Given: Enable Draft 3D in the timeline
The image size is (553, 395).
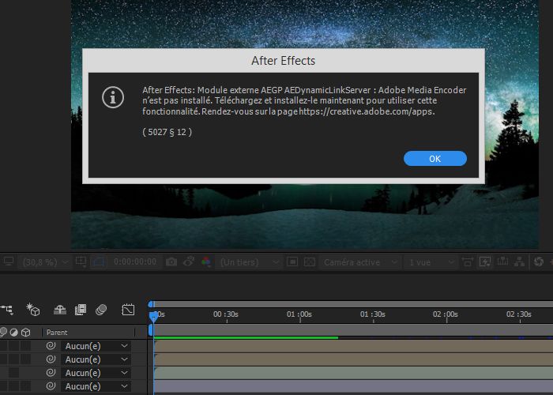Looking at the screenshot, I should [32, 310].
